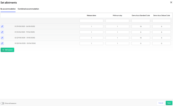The width and height of the screenshot is (173, 106).
Task: Click the top Minimum stay bulk input
Action: [x=117, y=21]
